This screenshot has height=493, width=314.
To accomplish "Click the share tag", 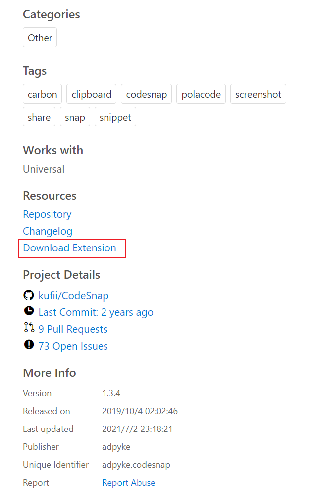I will tap(39, 117).
